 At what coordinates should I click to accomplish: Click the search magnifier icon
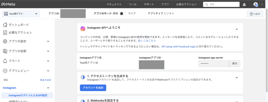tap(207, 4)
